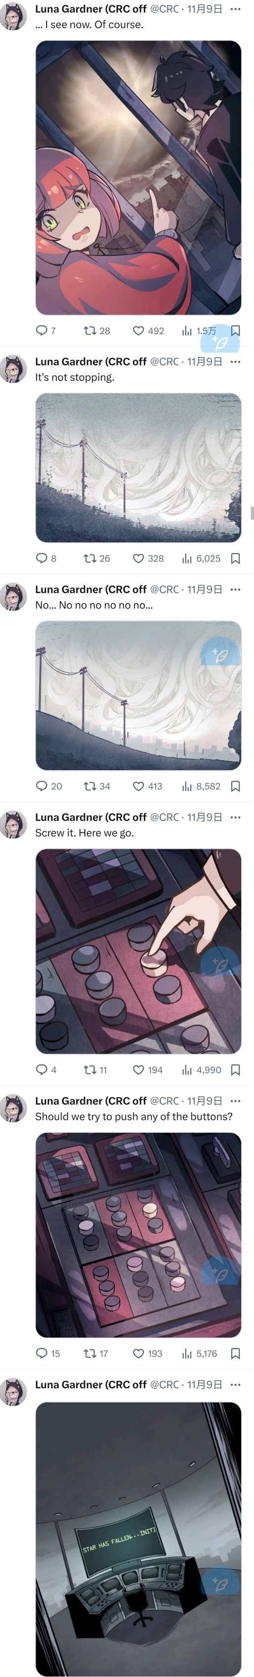Screen dimensions: 254x1677
Task: Open Luna Gardner's avatar on the first tweet
Action: (14, 16)
